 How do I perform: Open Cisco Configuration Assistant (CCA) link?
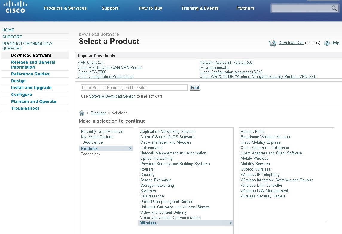point(231,72)
